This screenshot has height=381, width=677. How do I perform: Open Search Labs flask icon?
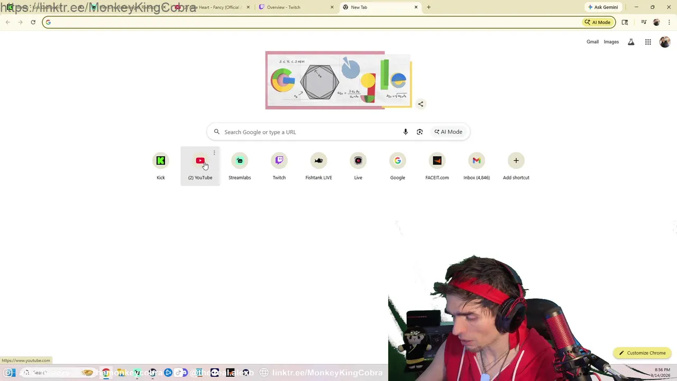tap(631, 42)
